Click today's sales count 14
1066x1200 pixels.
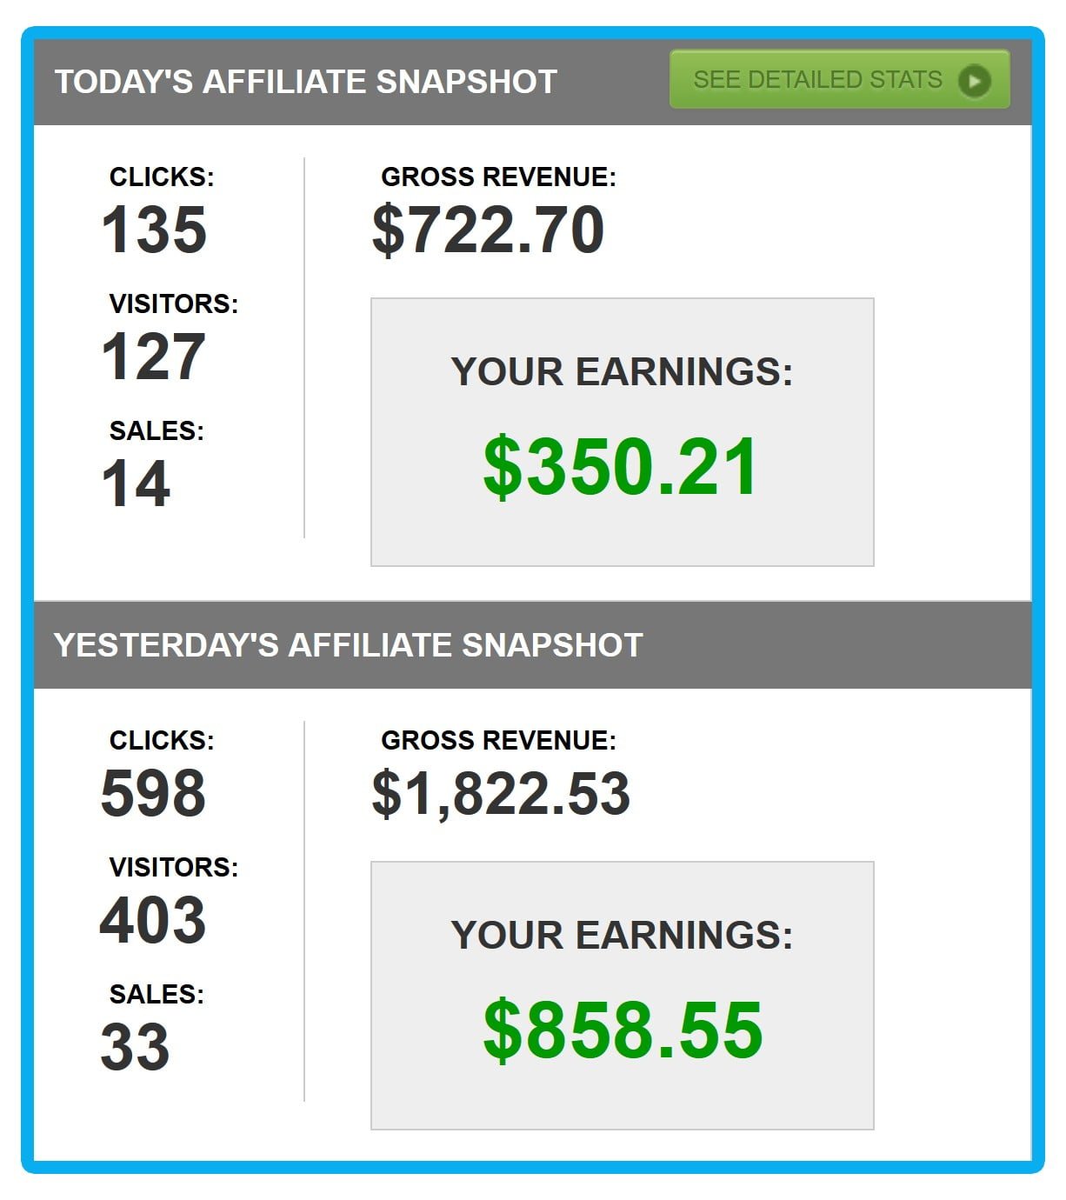(136, 484)
